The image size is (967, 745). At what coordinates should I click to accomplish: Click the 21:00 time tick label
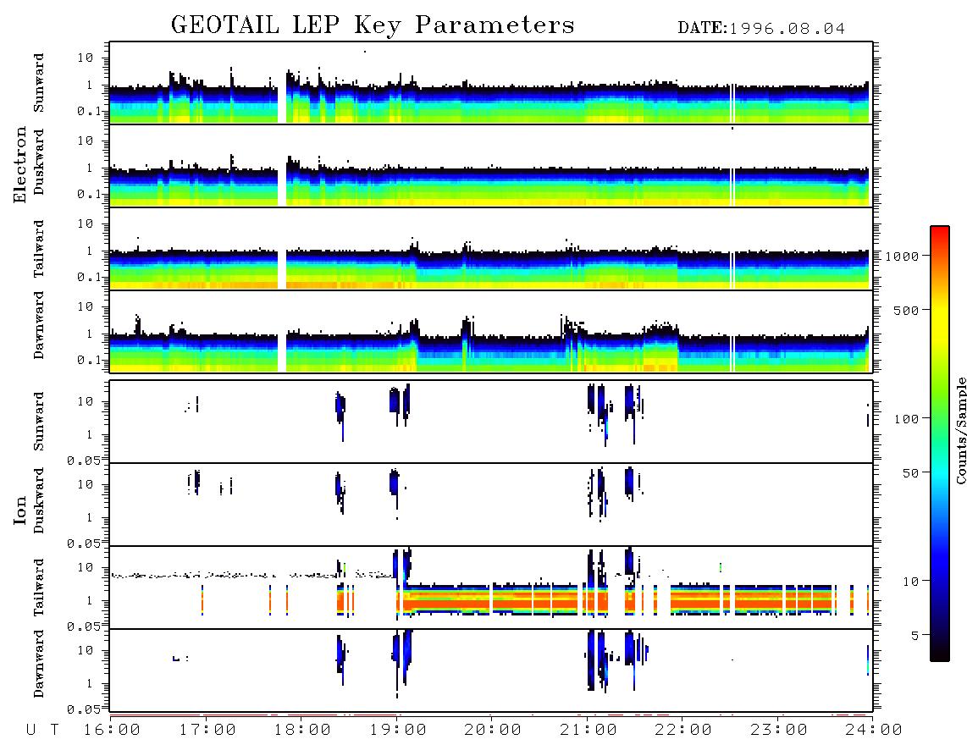point(589,730)
